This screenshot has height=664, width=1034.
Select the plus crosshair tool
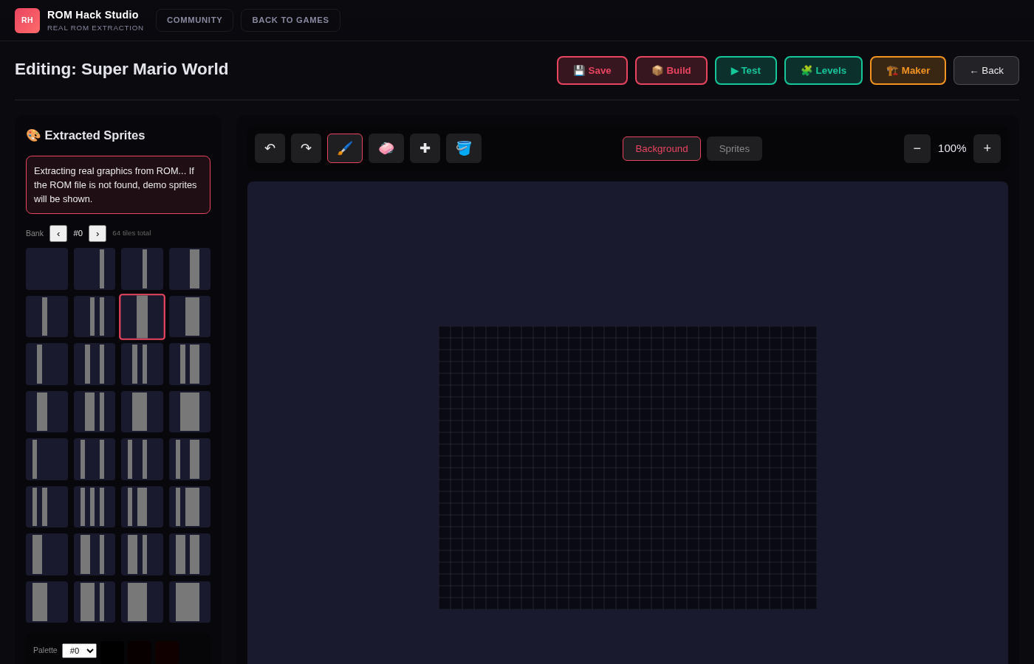point(425,148)
